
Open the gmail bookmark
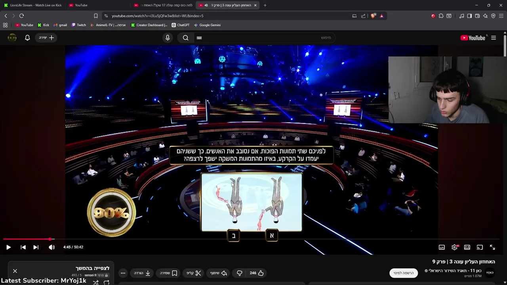click(60, 25)
